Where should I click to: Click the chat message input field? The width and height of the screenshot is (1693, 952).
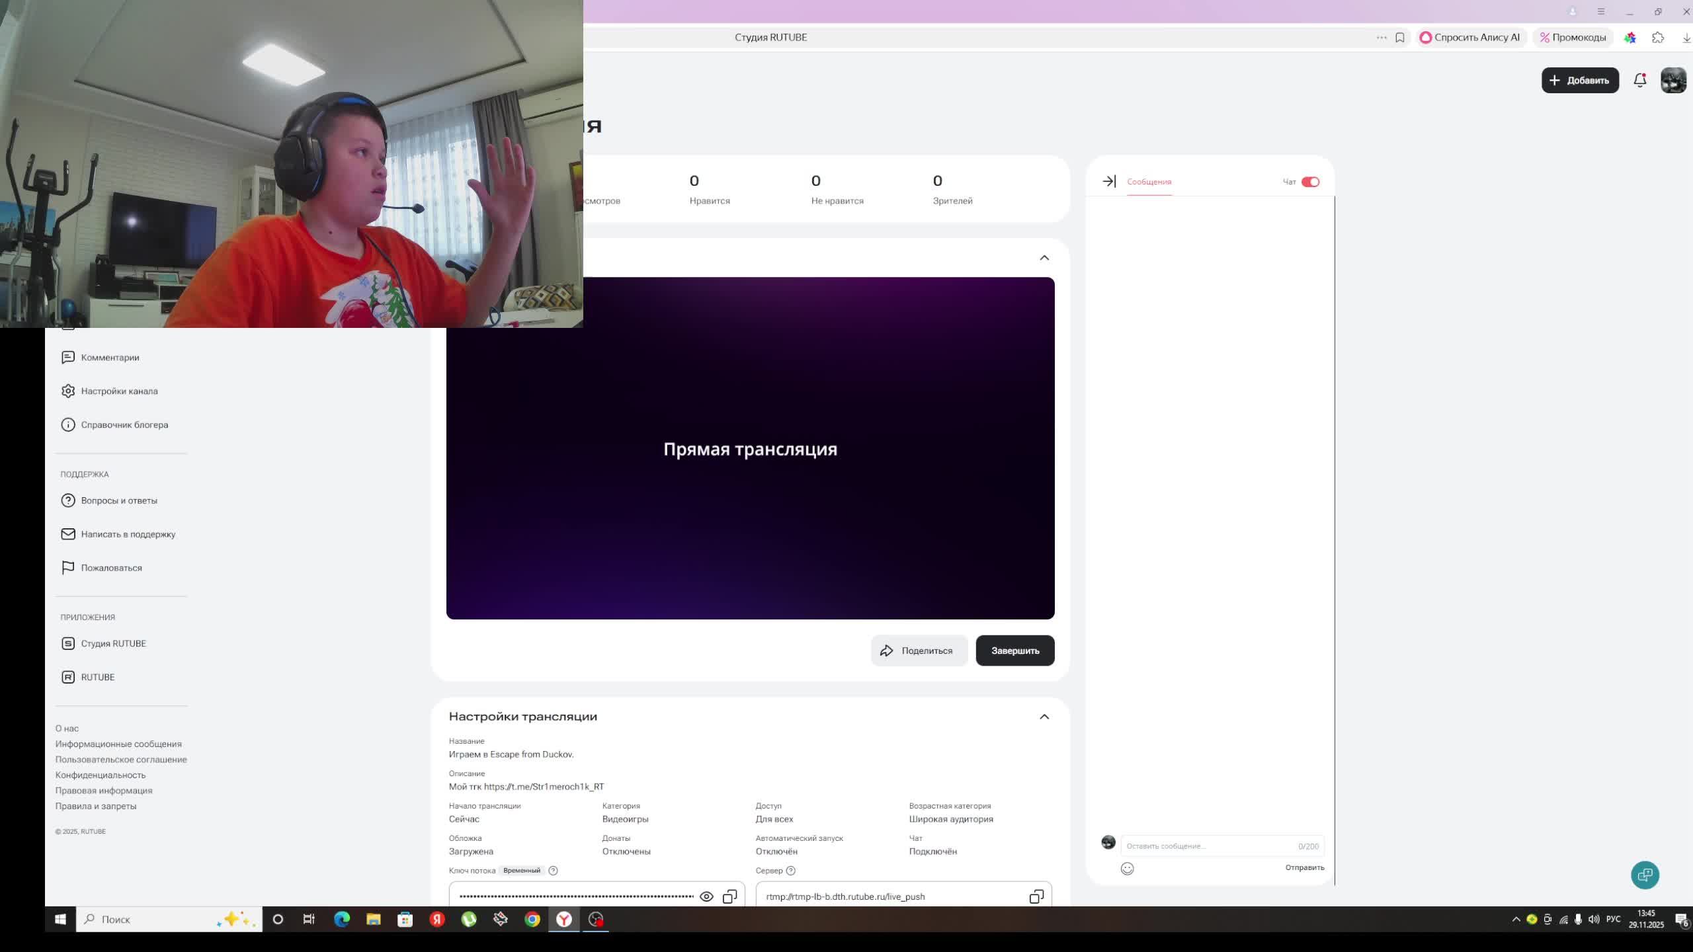pyautogui.click(x=1210, y=846)
